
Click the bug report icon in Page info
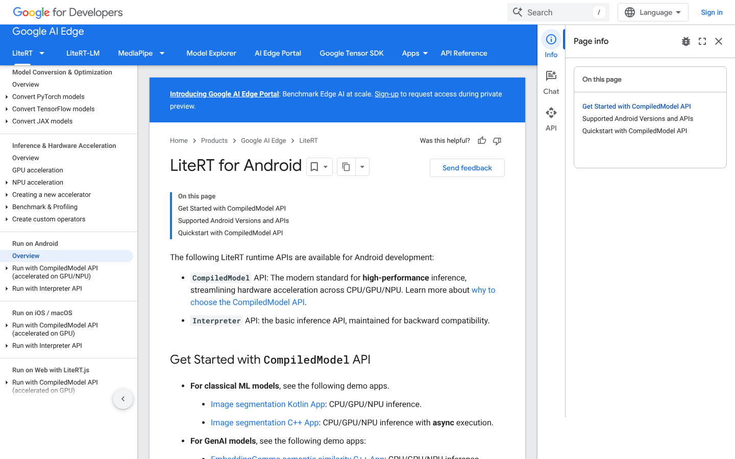tap(686, 41)
